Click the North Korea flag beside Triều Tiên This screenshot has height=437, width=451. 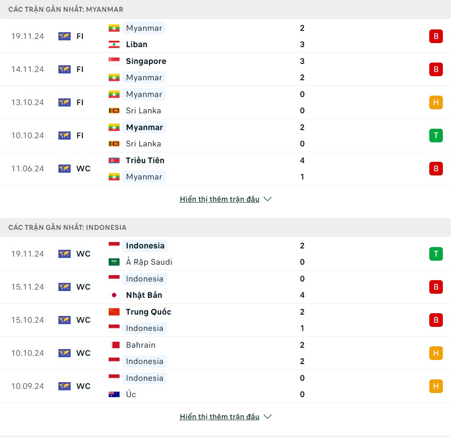(x=114, y=160)
